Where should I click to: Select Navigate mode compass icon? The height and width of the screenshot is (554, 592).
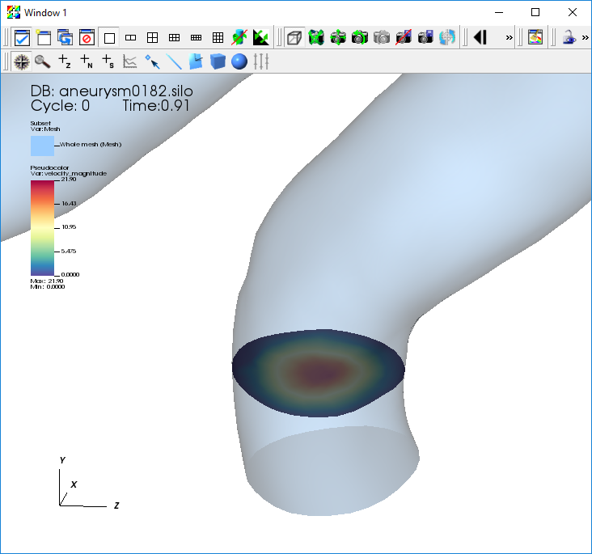22,61
